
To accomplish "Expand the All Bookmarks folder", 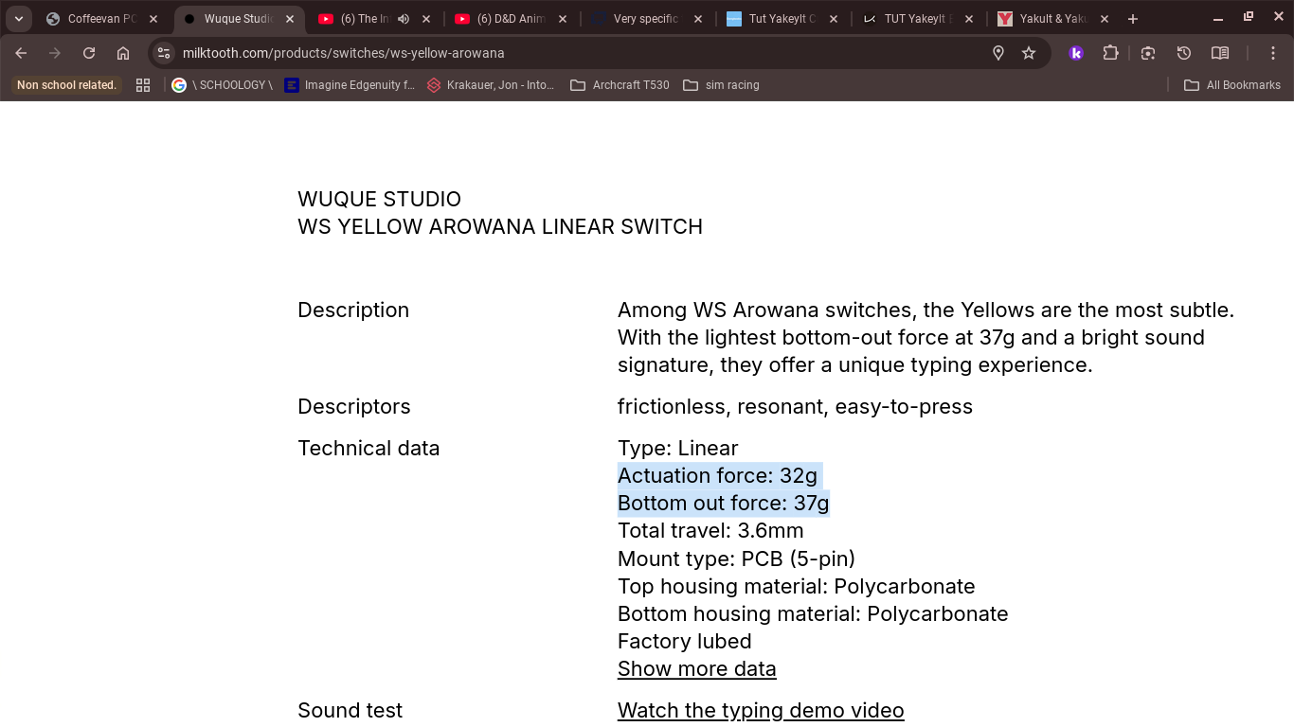I will (1232, 85).
